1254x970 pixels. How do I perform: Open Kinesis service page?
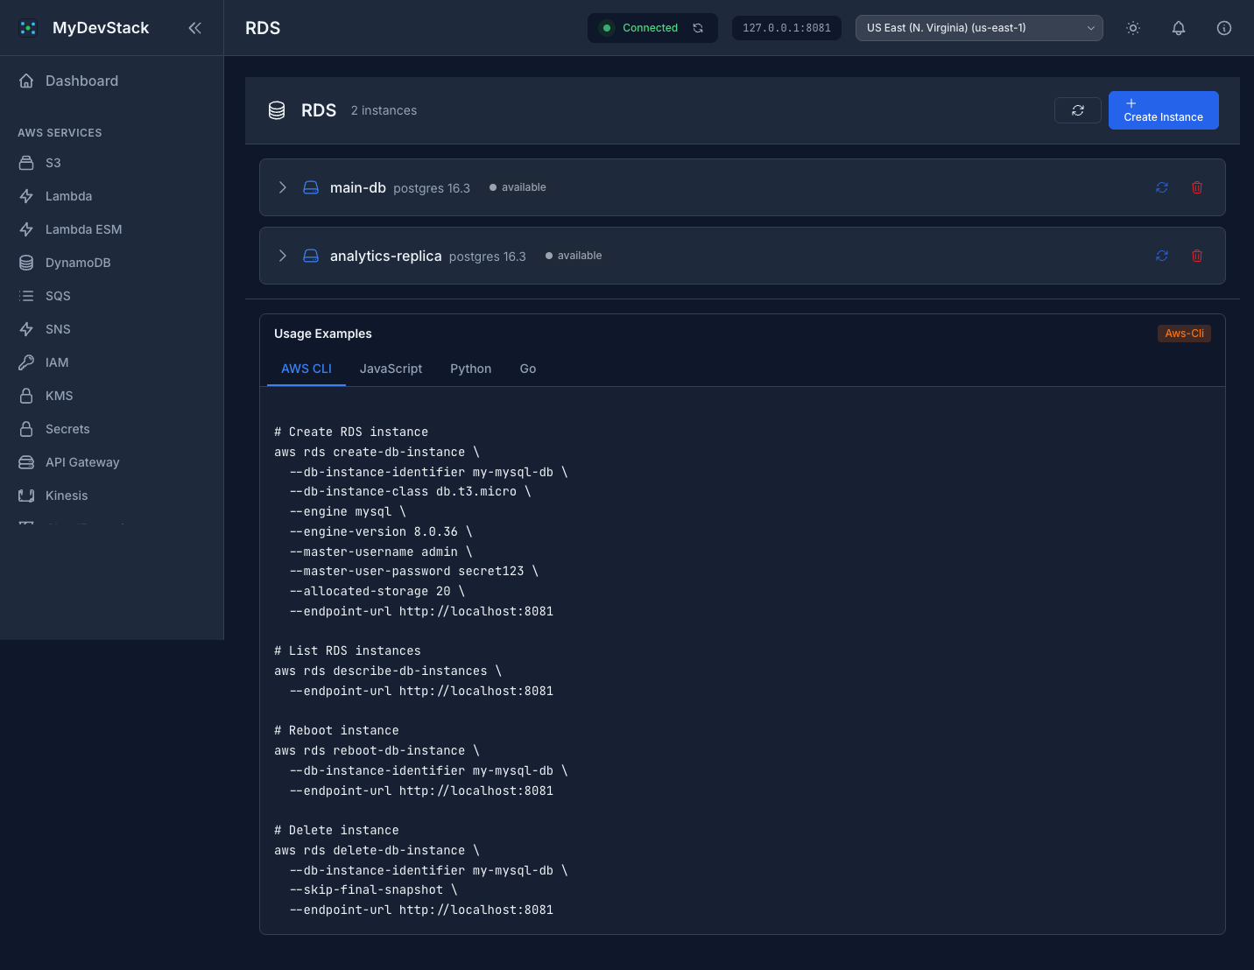point(111,496)
